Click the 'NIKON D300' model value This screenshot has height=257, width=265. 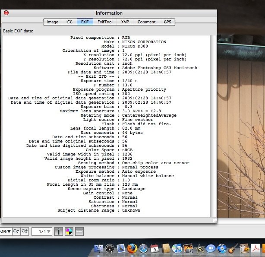point(135,46)
